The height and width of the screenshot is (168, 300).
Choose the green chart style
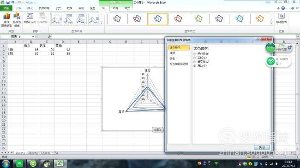point(198,19)
